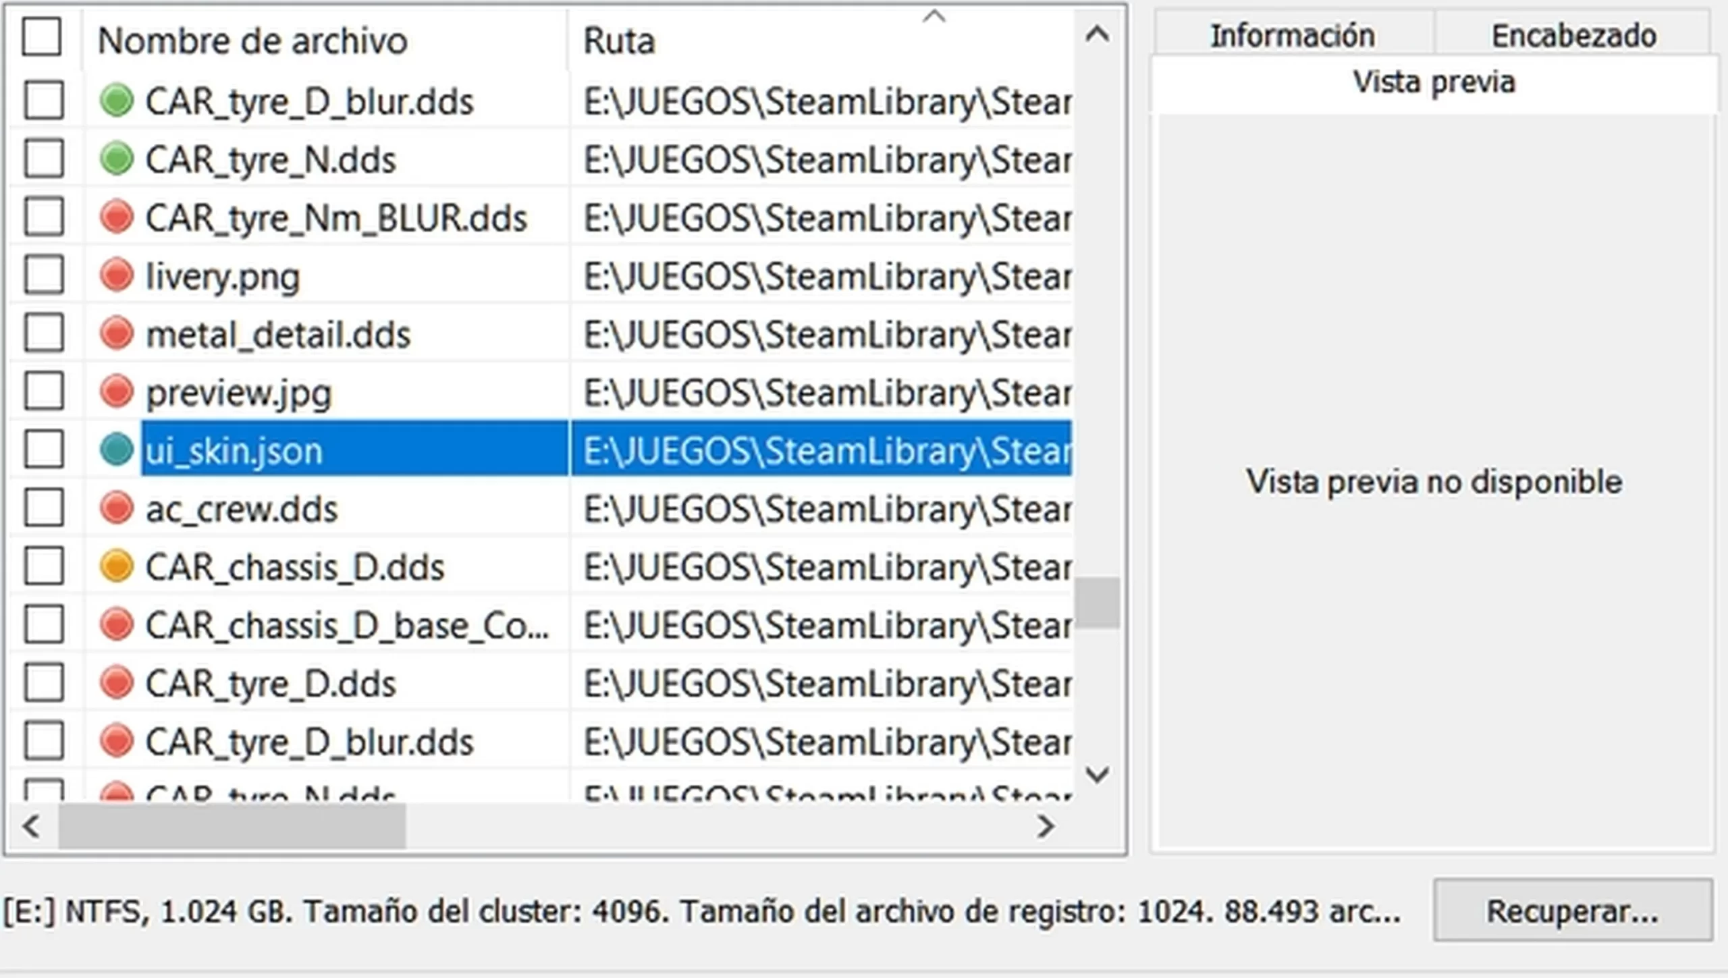Click the red status dot beside metal_detail.dds
This screenshot has height=978, width=1728.
116,333
